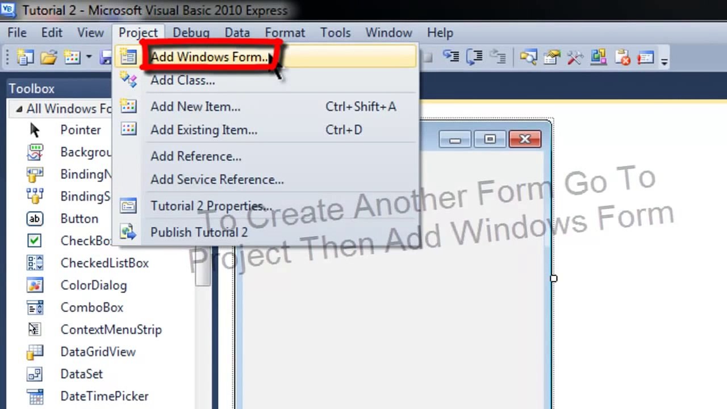
Task: Open the Tools menu
Action: coord(335,33)
